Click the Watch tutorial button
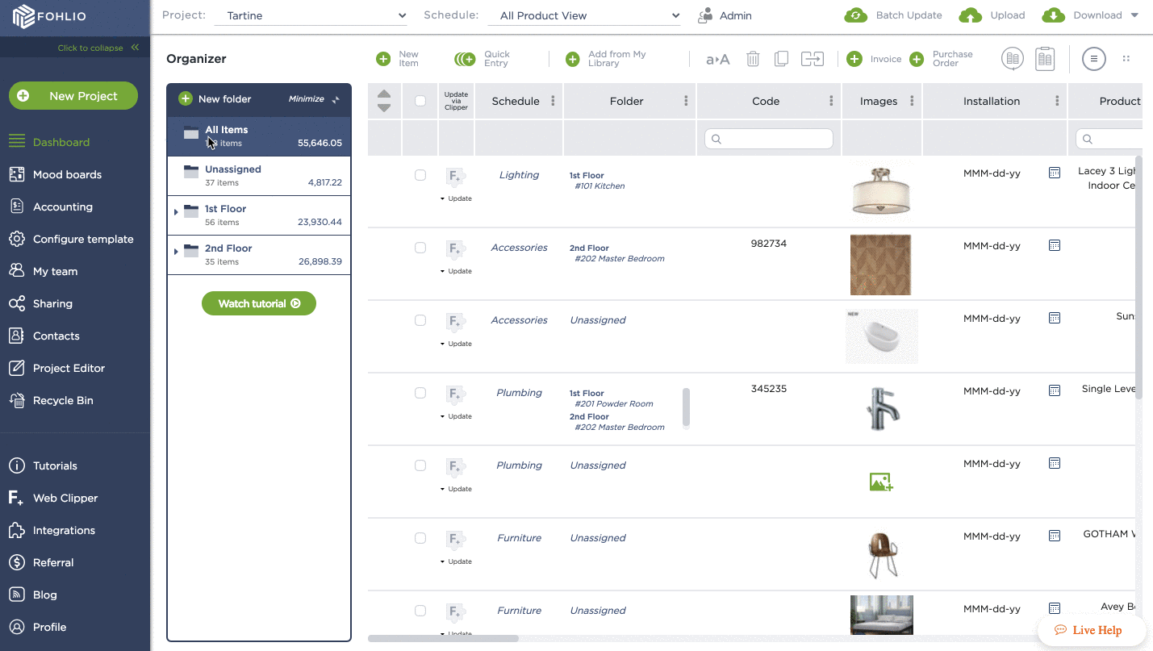This screenshot has height=651, width=1153. (x=259, y=303)
